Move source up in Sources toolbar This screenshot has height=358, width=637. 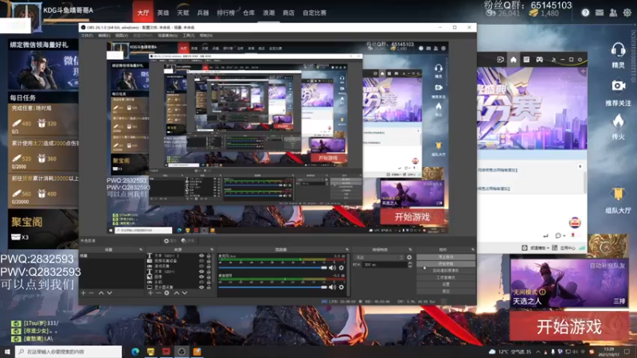click(x=176, y=293)
